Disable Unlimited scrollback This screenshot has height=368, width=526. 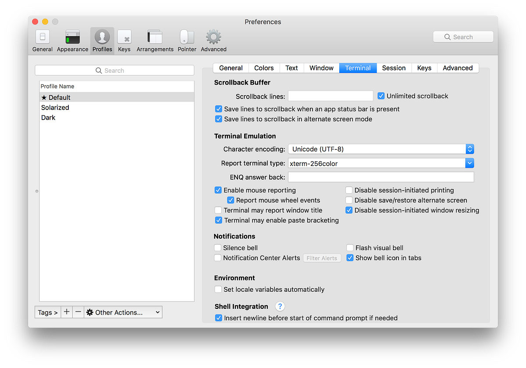pyautogui.click(x=381, y=96)
